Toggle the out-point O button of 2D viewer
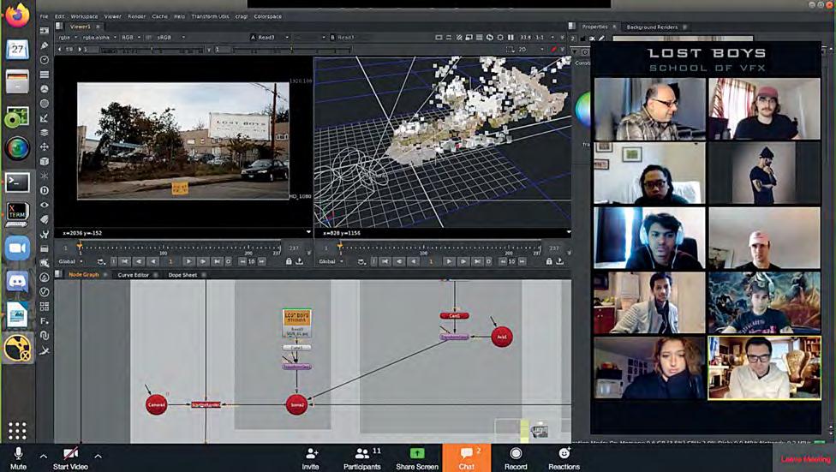This screenshot has width=836, height=472. click(x=228, y=261)
